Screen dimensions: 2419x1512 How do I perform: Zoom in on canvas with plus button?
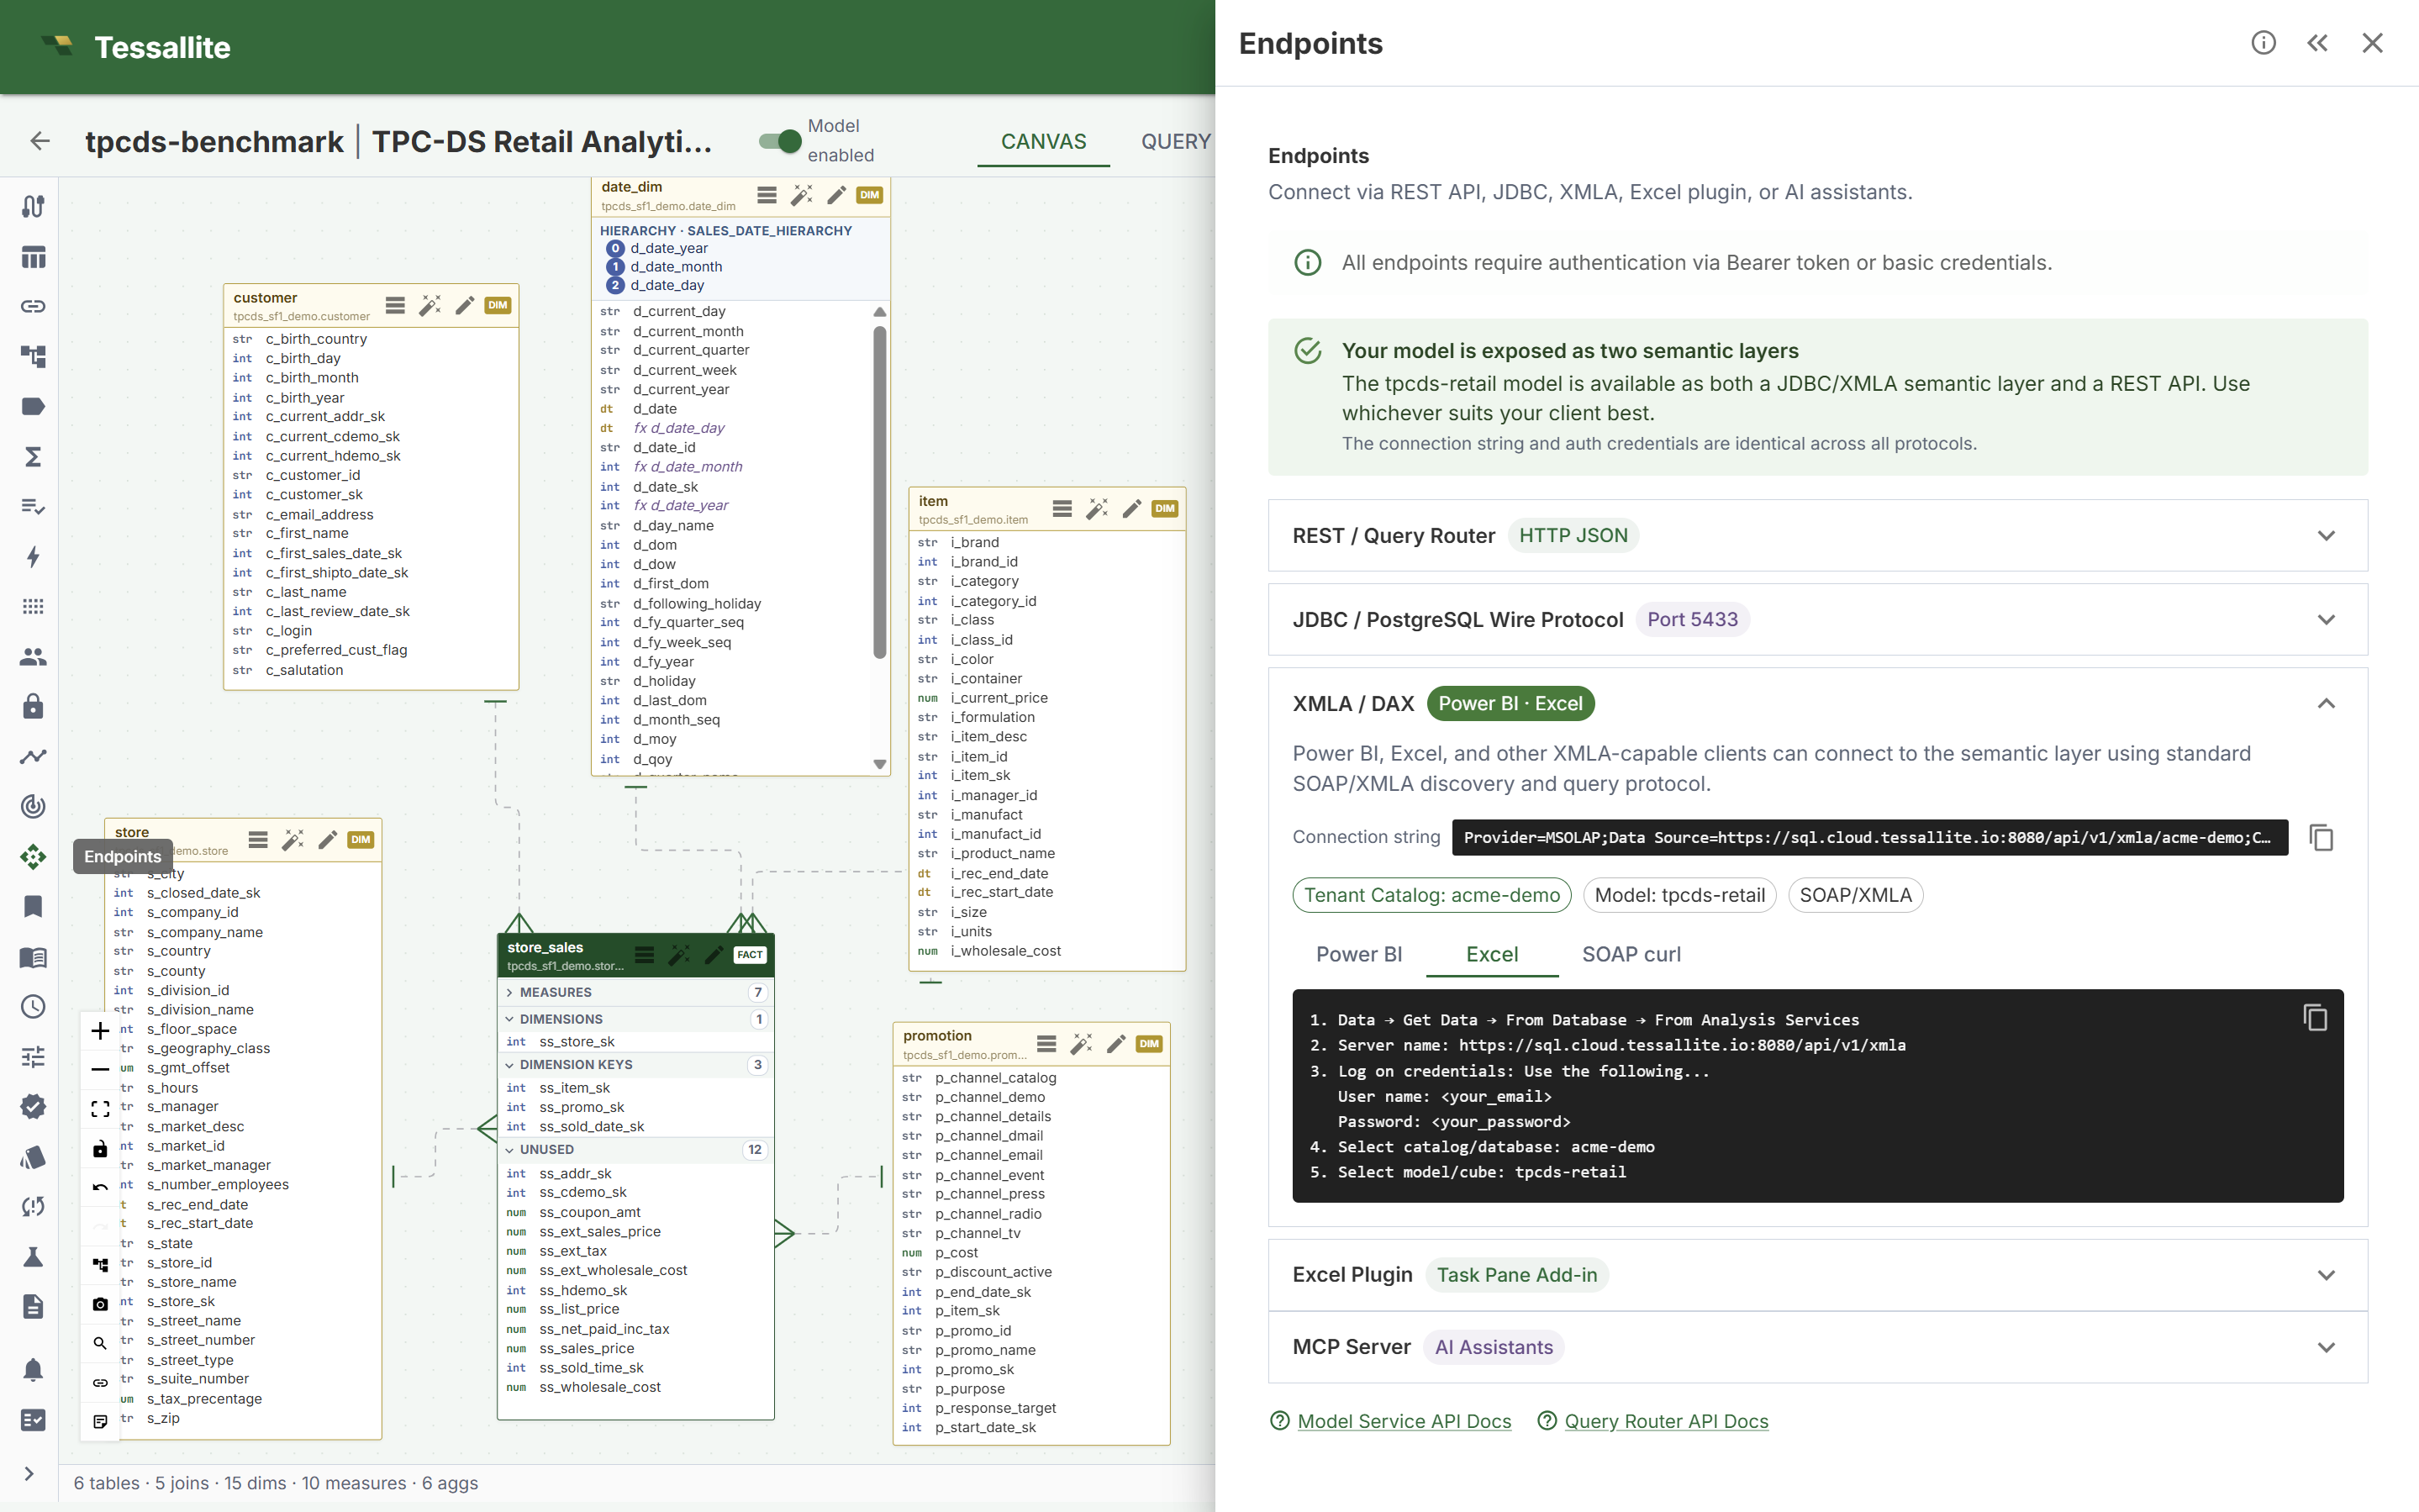tap(100, 1031)
